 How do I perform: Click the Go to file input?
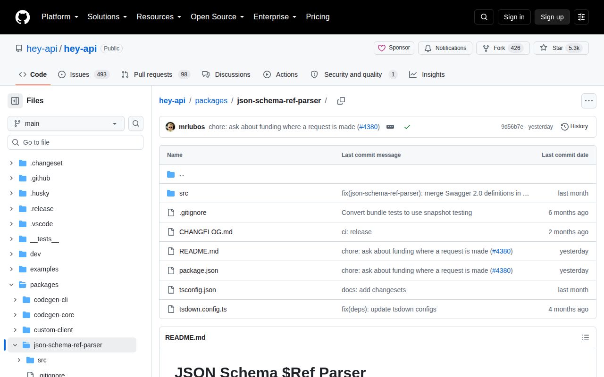pos(75,142)
